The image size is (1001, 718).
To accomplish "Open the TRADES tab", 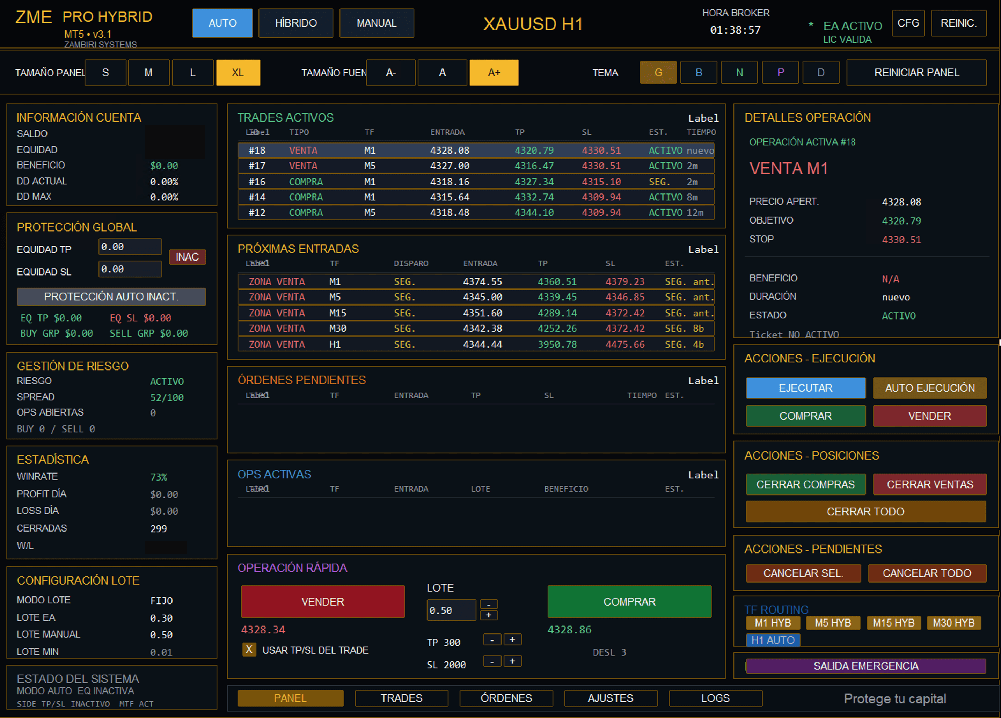I will 401,698.
